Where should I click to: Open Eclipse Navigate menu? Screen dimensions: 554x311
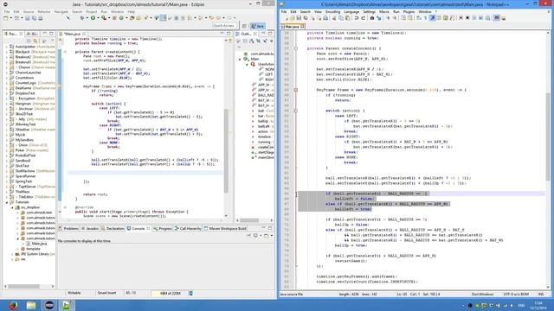(x=61, y=11)
